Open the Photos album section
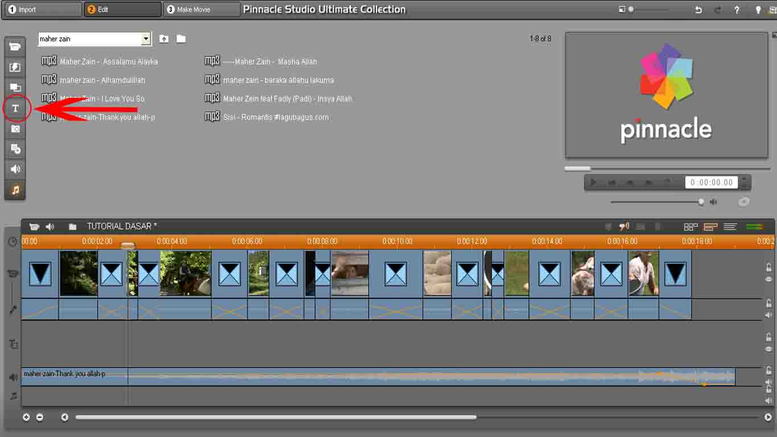Image resolution: width=777 pixels, height=437 pixels. (15, 129)
